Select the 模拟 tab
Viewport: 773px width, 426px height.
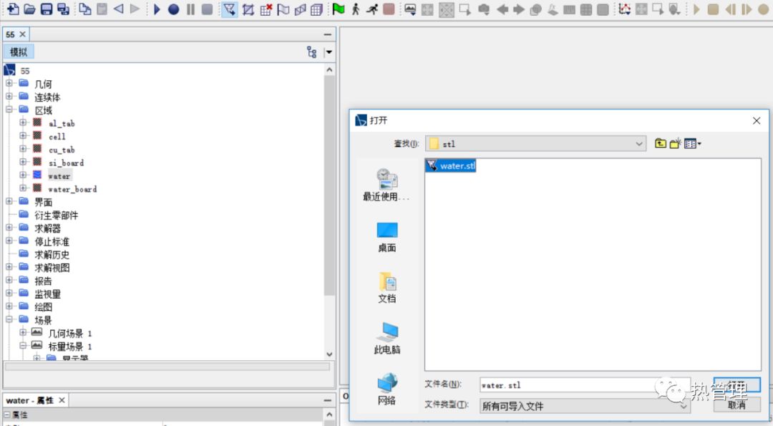[19, 52]
